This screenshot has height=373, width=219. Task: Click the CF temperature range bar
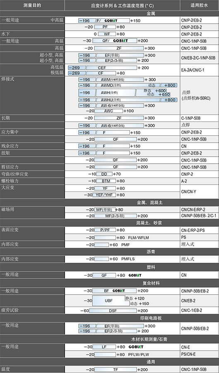[x=92, y=73]
